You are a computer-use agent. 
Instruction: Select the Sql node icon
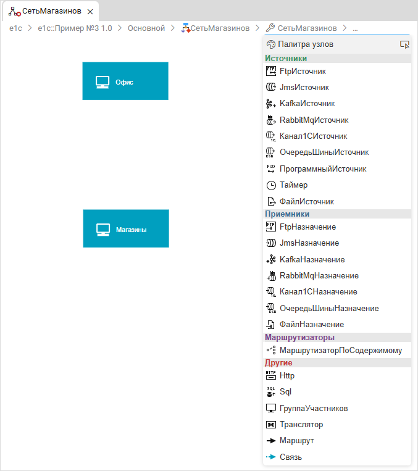coord(270,392)
